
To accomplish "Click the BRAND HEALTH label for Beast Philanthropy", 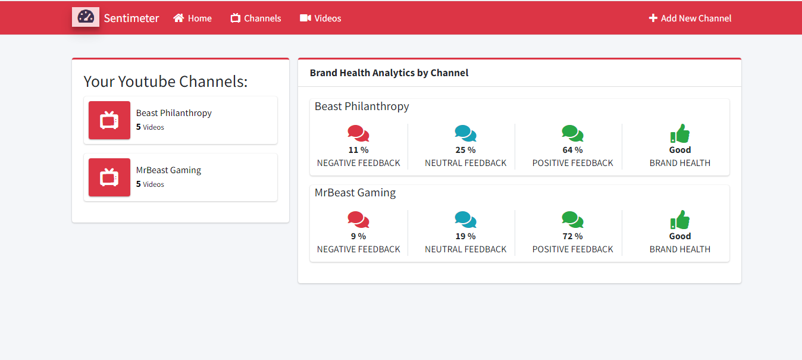I will pos(680,163).
